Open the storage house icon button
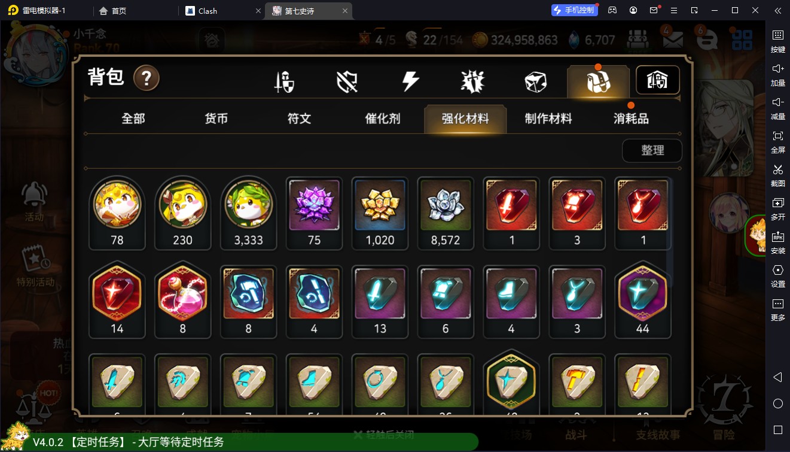790x452 pixels. (657, 80)
